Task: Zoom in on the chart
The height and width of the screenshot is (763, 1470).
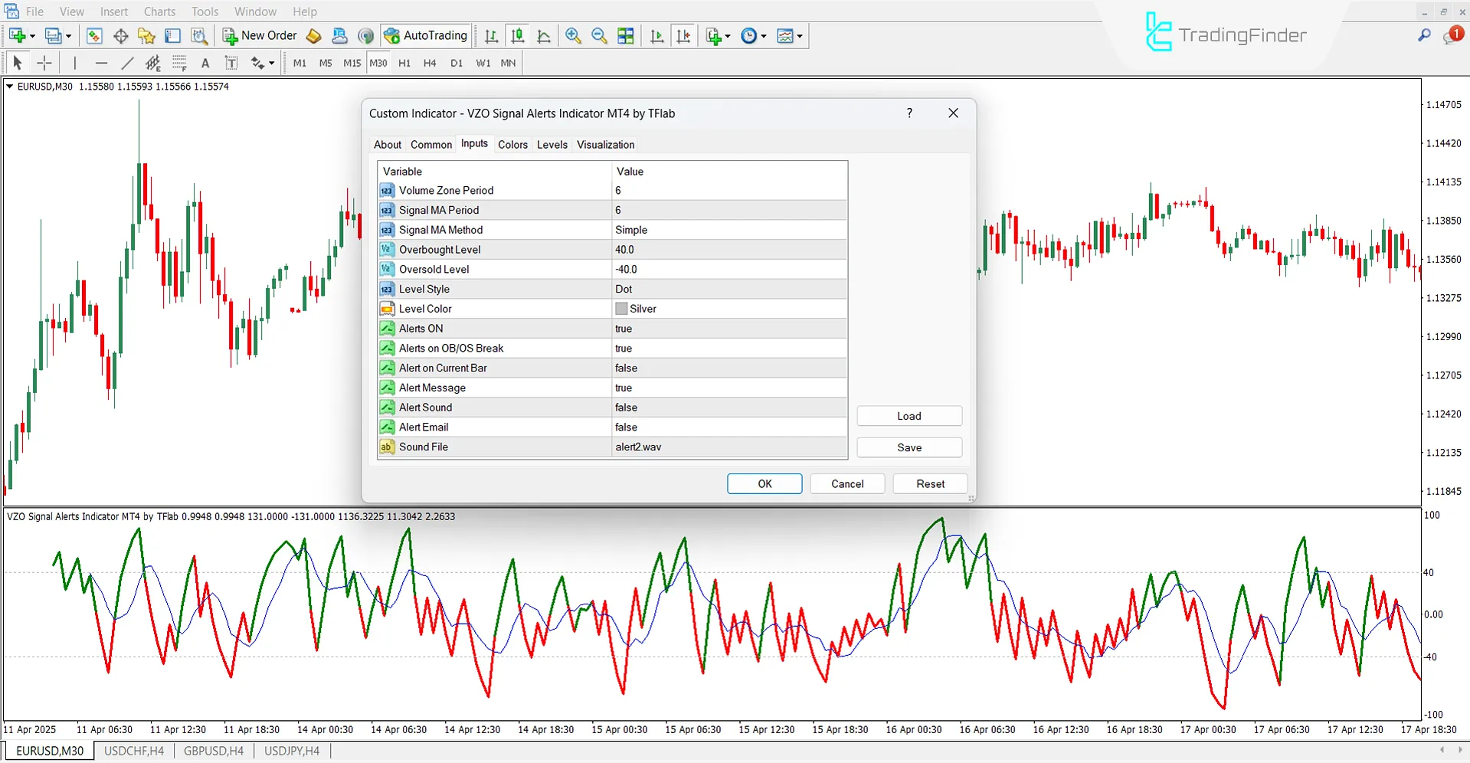Action: (x=573, y=35)
